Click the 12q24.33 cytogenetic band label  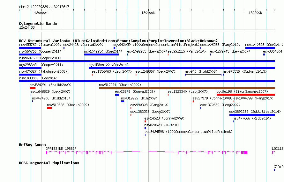[27, 27]
